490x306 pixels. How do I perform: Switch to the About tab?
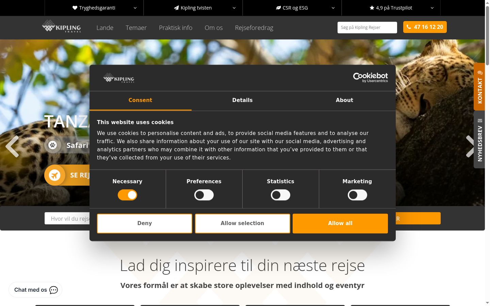pos(344,100)
